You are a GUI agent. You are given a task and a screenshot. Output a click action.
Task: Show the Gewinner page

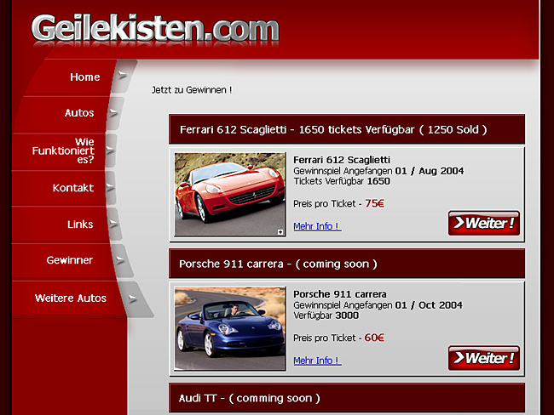click(x=70, y=260)
